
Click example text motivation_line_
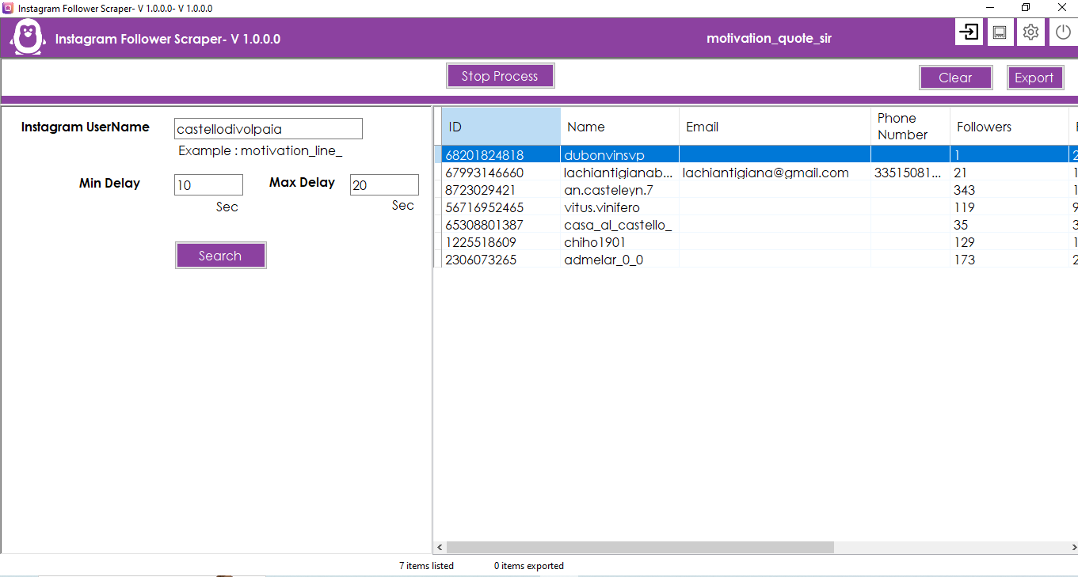(x=291, y=150)
